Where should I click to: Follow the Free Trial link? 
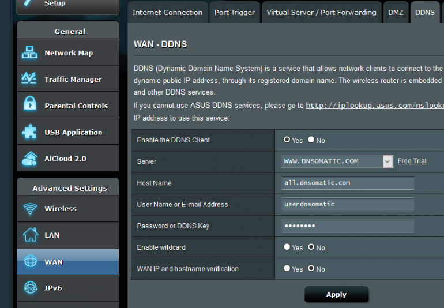[412, 161]
